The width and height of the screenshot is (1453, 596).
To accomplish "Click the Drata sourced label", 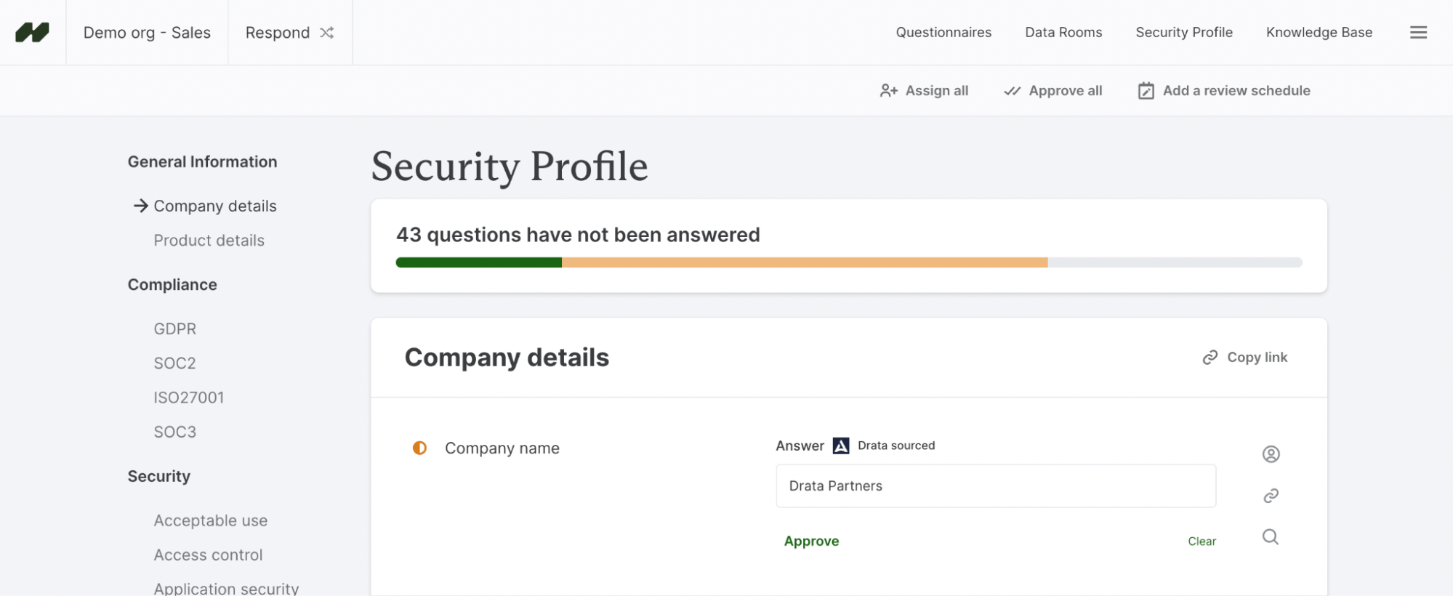I will (x=896, y=446).
